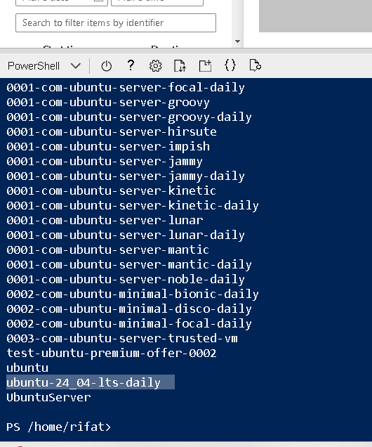This screenshot has height=447, width=372.
Task: Click the standalone ubuntu output line
Action: pos(27,368)
